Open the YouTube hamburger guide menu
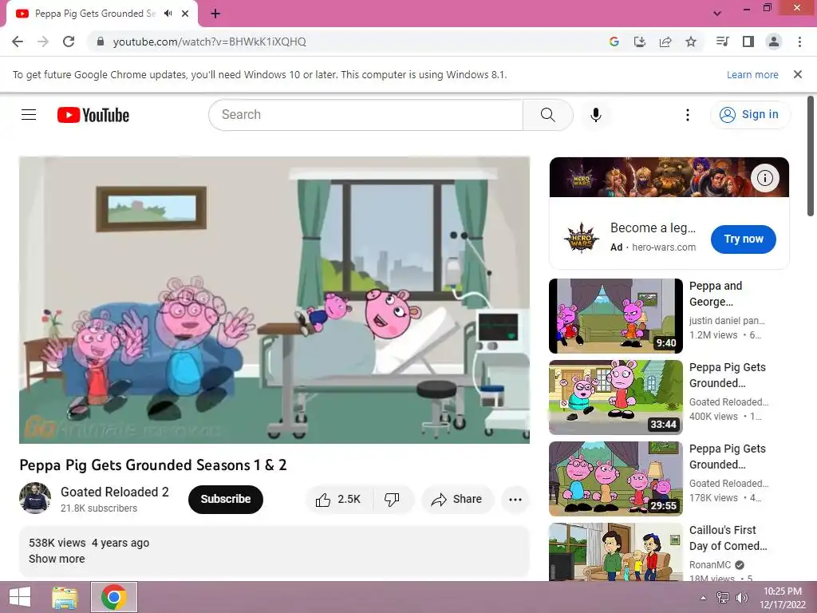The width and height of the screenshot is (817, 613). [29, 115]
